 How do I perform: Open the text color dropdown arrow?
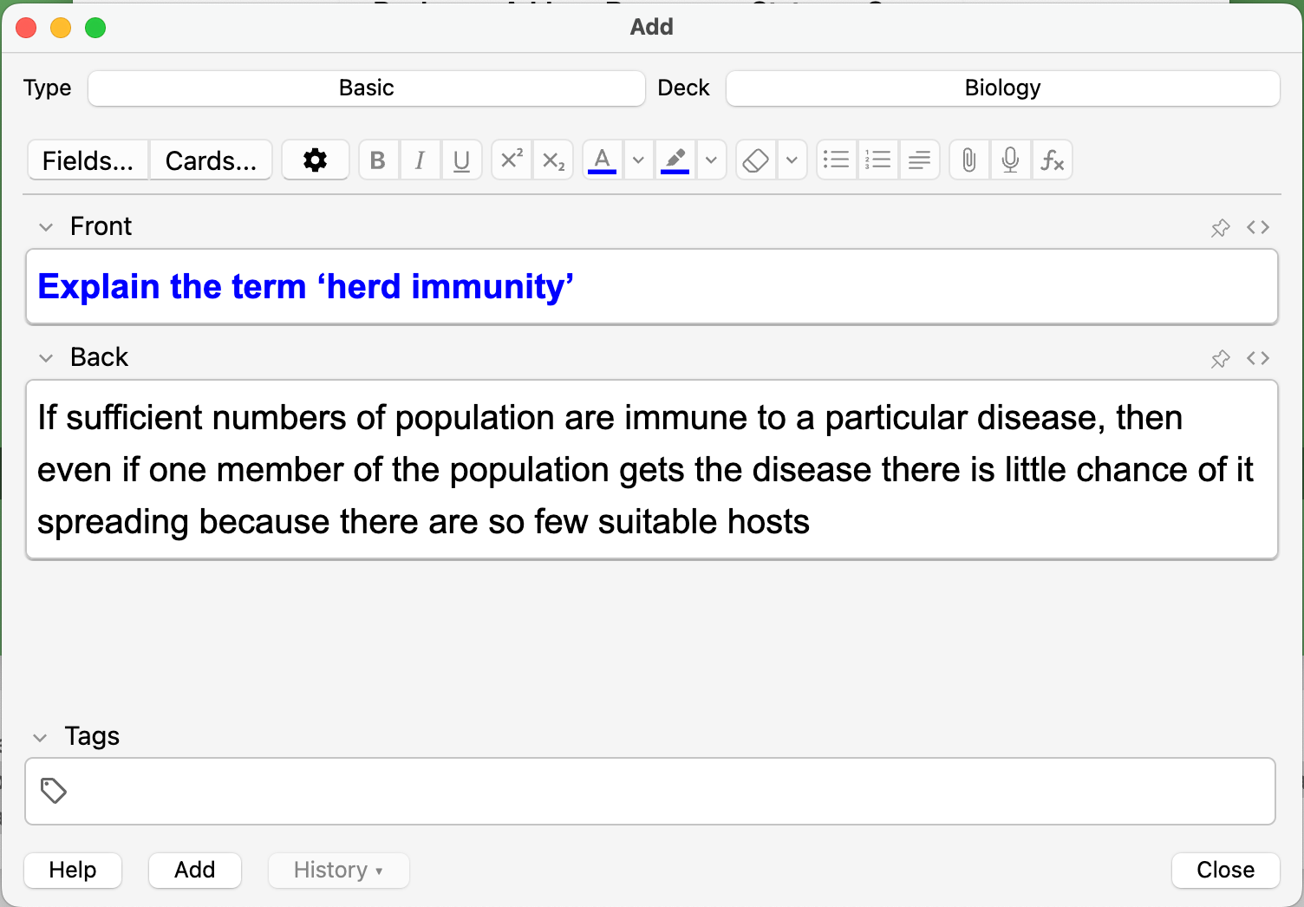click(x=638, y=160)
